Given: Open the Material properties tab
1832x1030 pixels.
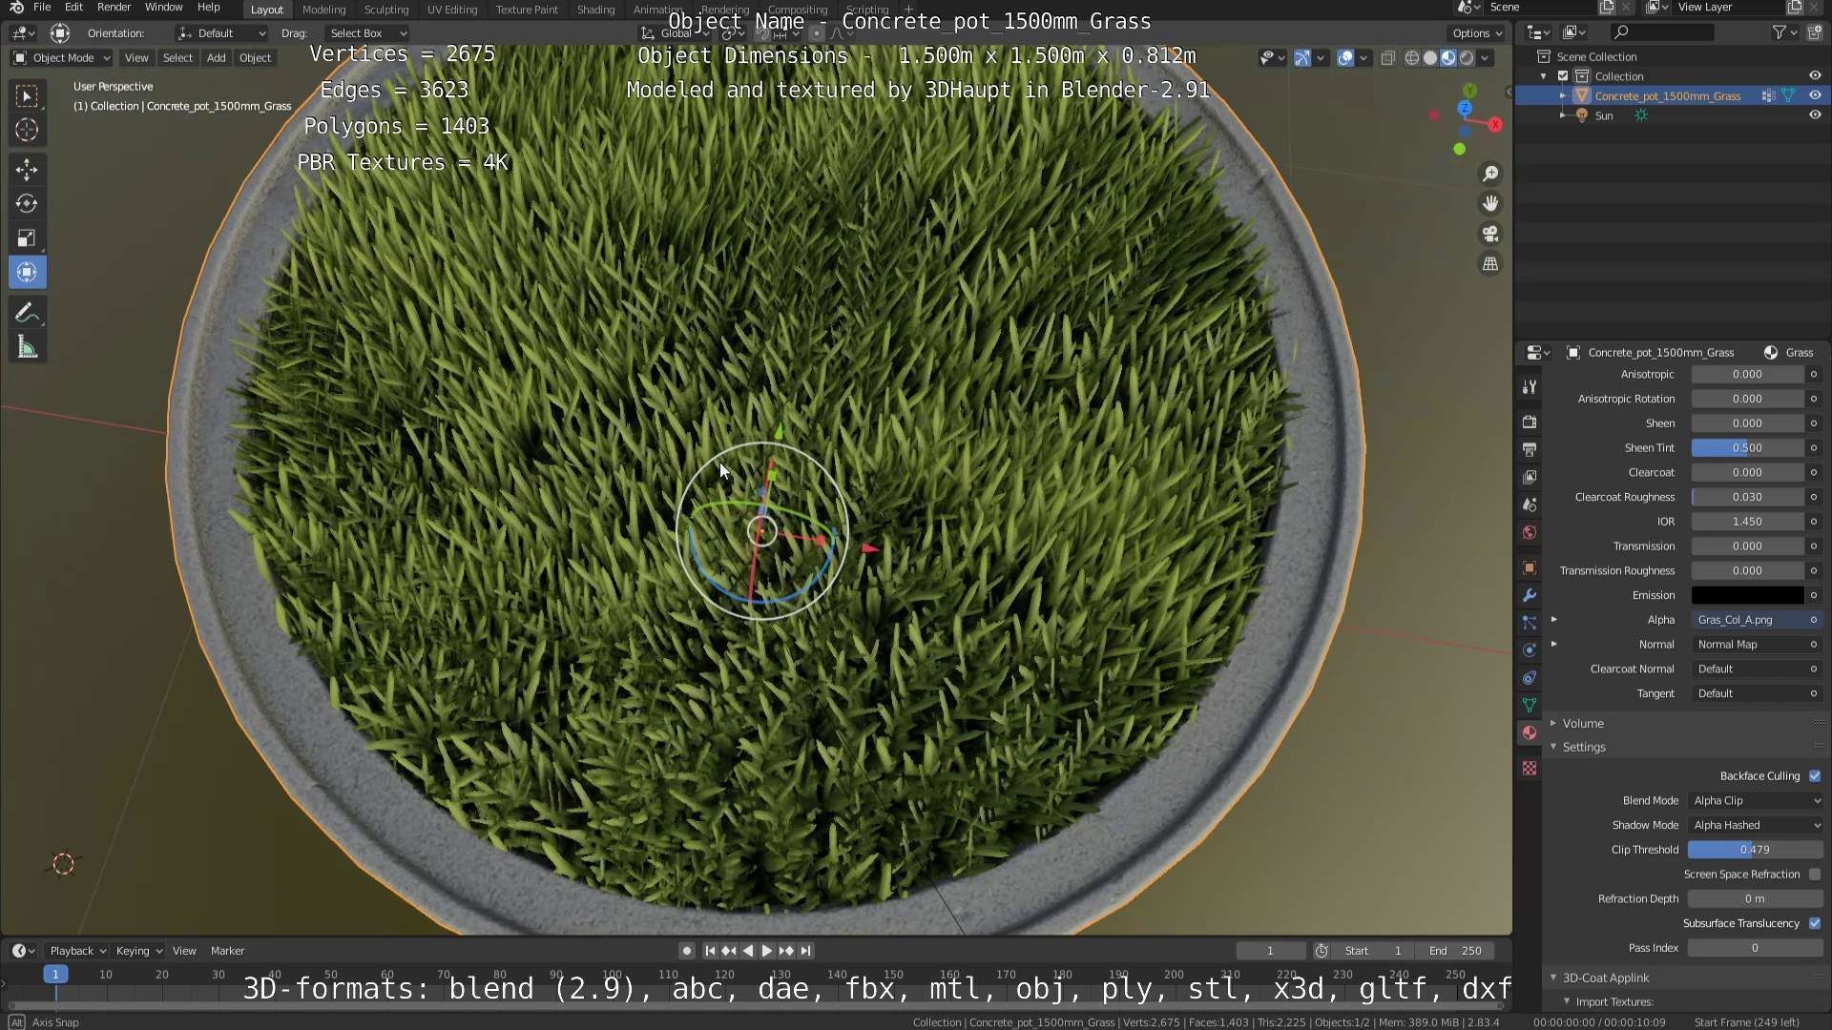Looking at the screenshot, I should tap(1530, 732).
